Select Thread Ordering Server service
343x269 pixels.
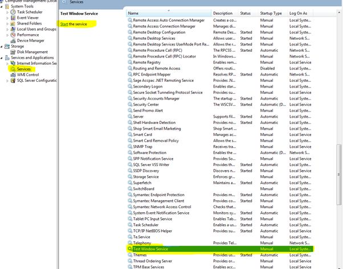tap(153, 261)
